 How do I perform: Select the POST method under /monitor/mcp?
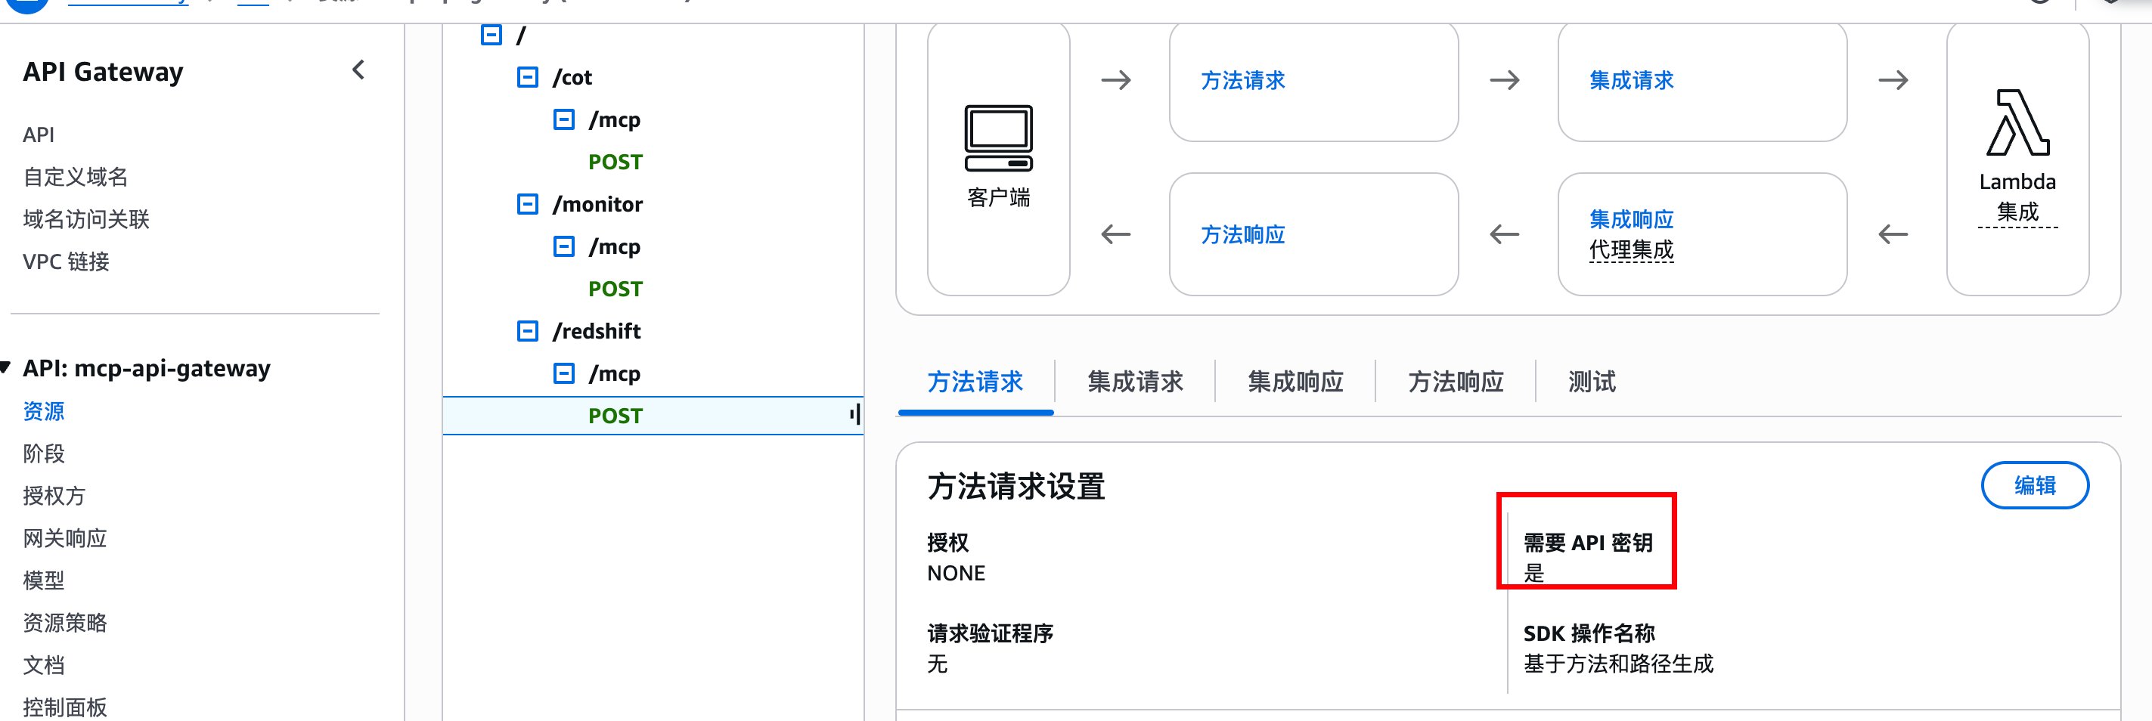pos(615,289)
